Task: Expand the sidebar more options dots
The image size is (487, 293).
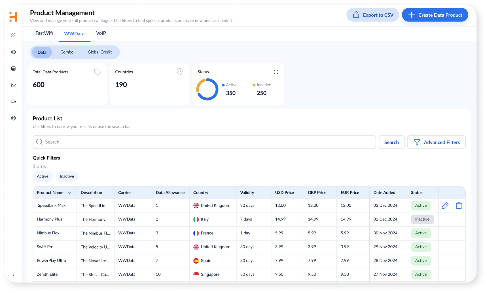Action: [13, 275]
